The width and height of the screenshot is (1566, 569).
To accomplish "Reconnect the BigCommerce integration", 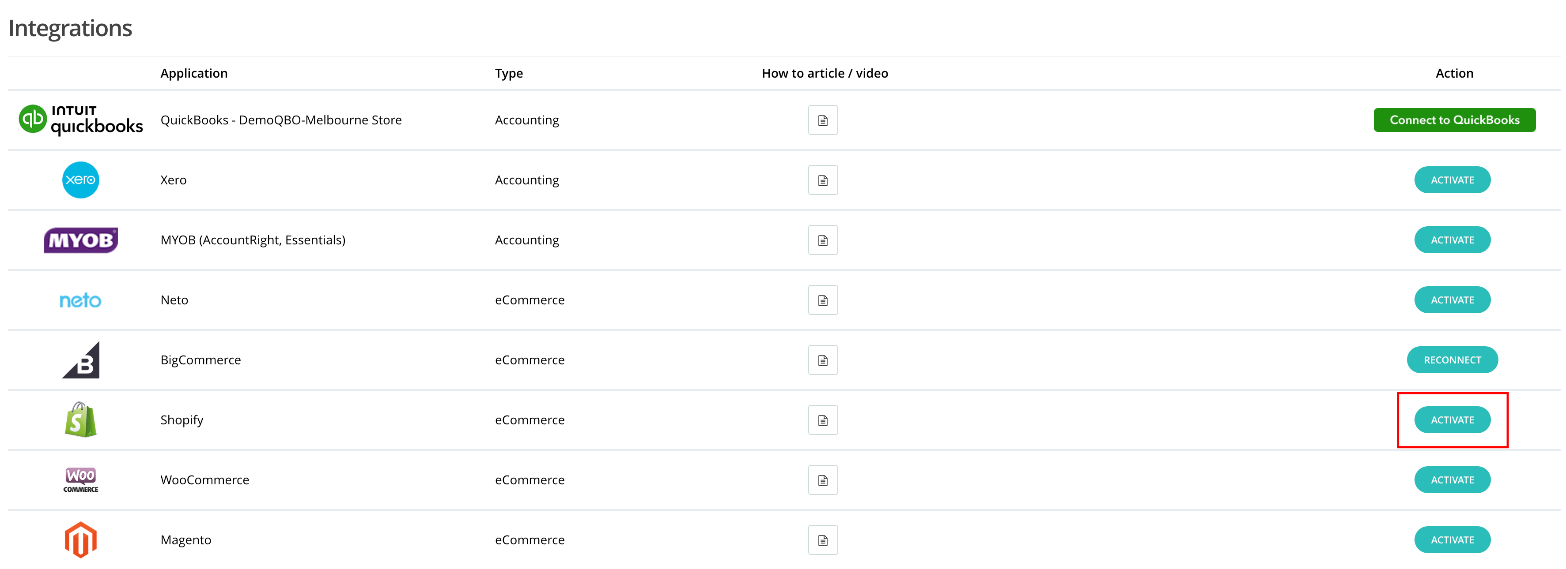I will point(1452,360).
